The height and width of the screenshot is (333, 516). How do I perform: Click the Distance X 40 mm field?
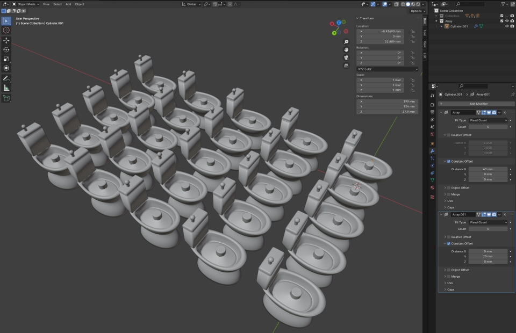(x=487, y=169)
